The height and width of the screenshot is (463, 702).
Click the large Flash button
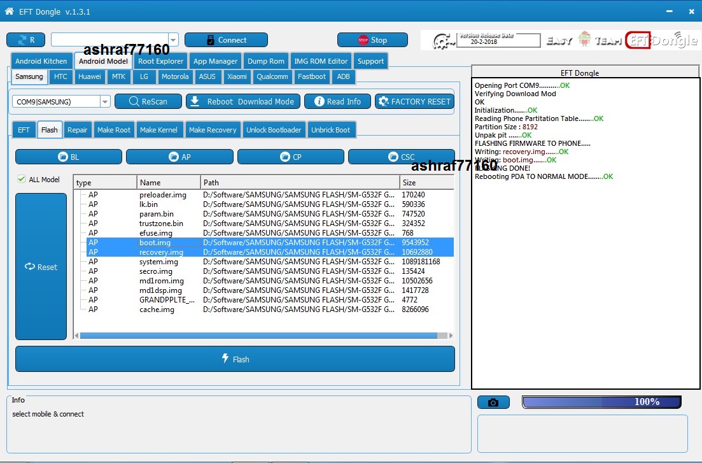click(x=235, y=359)
